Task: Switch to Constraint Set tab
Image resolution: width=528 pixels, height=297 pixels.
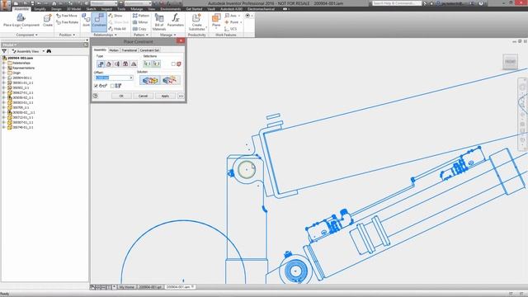Action: tap(149, 50)
